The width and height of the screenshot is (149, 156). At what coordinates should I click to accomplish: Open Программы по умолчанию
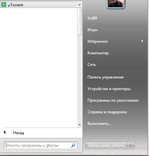point(113,100)
